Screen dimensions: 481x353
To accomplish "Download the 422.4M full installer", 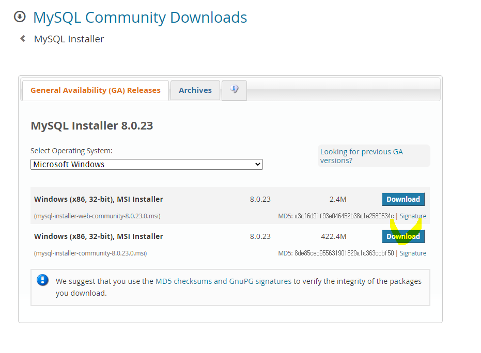I will [x=403, y=236].
